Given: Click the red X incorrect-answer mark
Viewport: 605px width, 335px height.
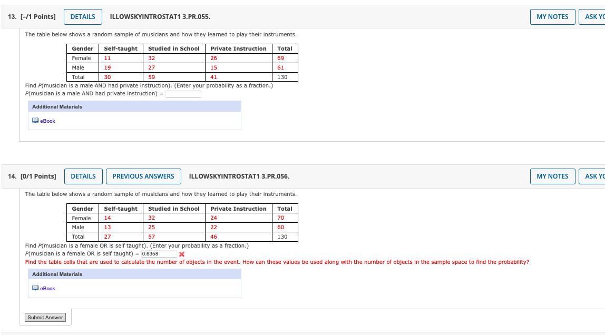Looking at the screenshot, I should [183, 253].
